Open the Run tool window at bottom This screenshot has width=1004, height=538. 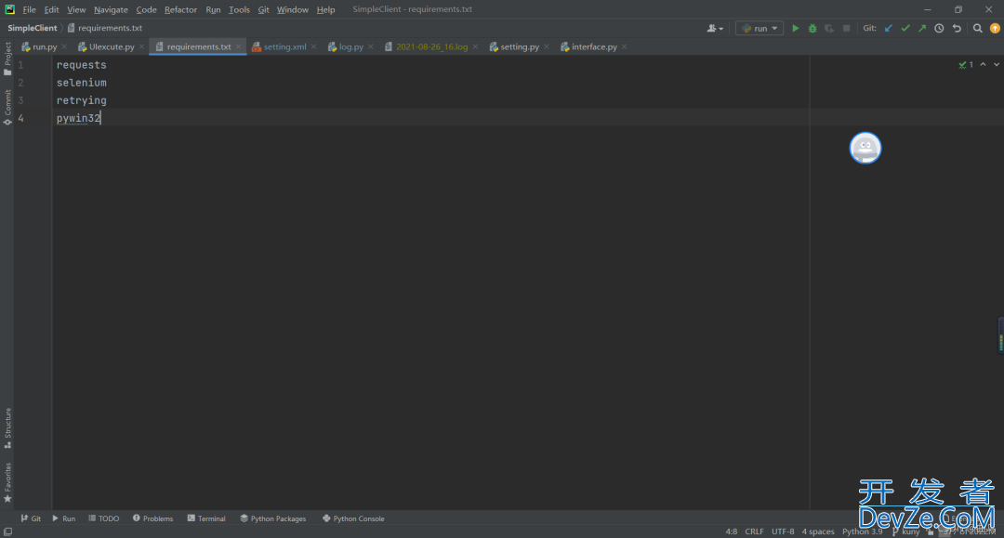[x=63, y=518]
